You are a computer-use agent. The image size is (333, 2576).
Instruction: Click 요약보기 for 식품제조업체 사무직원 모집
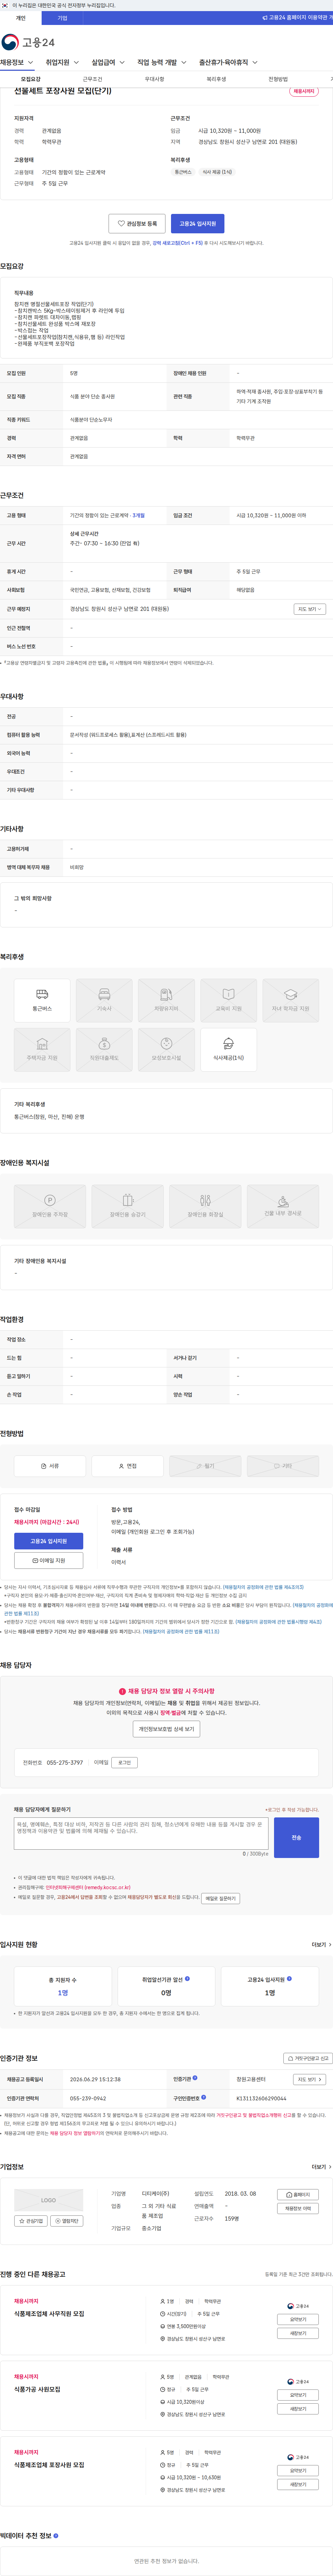tap(298, 2319)
